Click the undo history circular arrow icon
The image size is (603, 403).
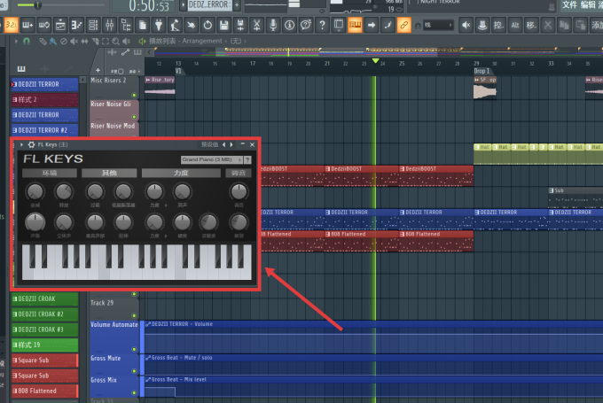tap(208, 26)
